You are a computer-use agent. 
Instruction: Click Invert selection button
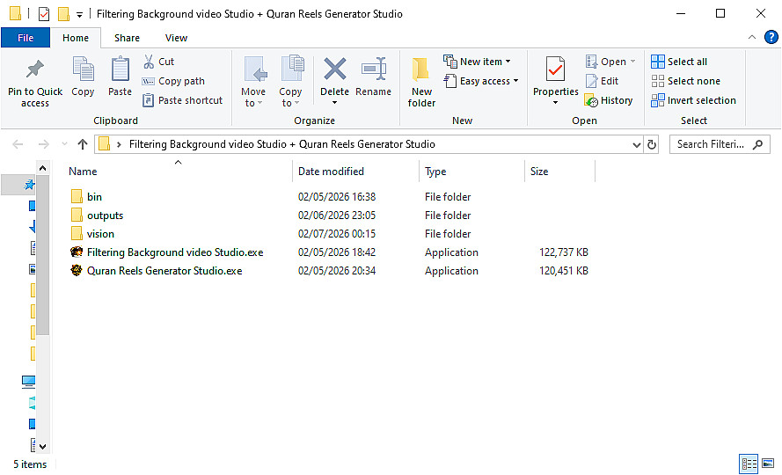[693, 100]
